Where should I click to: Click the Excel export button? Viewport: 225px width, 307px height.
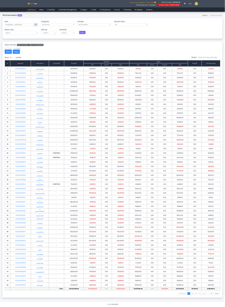tap(8, 52)
